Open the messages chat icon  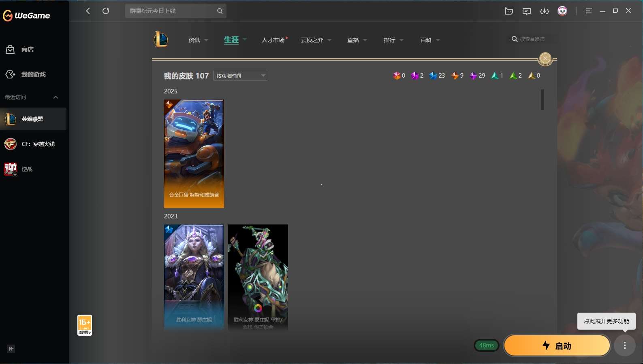click(x=527, y=11)
